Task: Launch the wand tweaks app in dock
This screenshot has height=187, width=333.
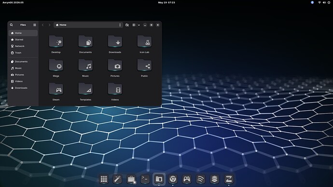Action: pos(117,179)
